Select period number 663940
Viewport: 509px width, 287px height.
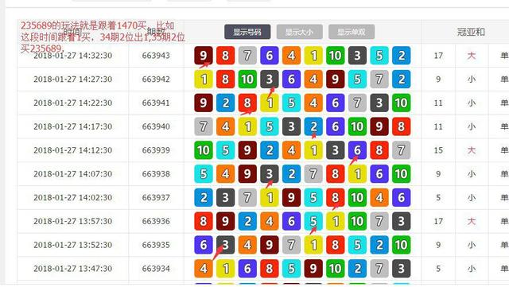[156, 126]
